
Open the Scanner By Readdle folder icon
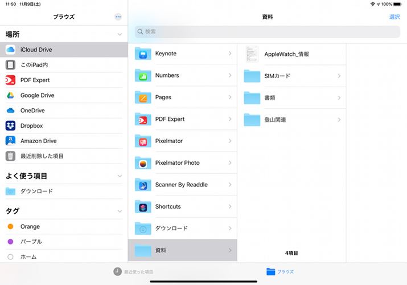tap(143, 185)
